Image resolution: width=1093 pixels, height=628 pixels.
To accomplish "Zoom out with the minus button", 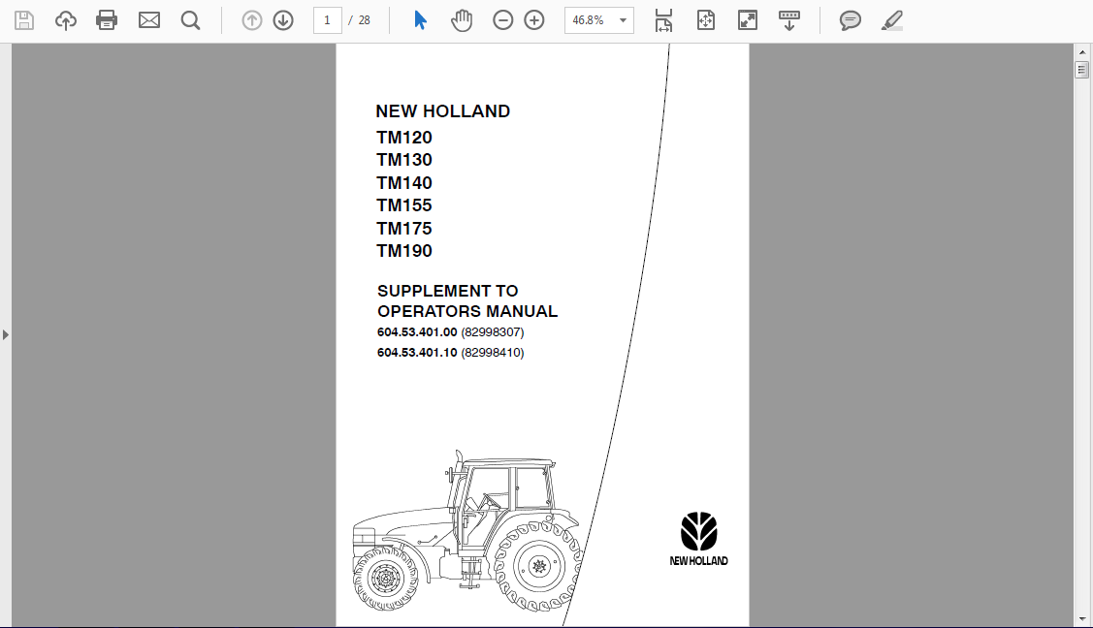I will pos(502,21).
